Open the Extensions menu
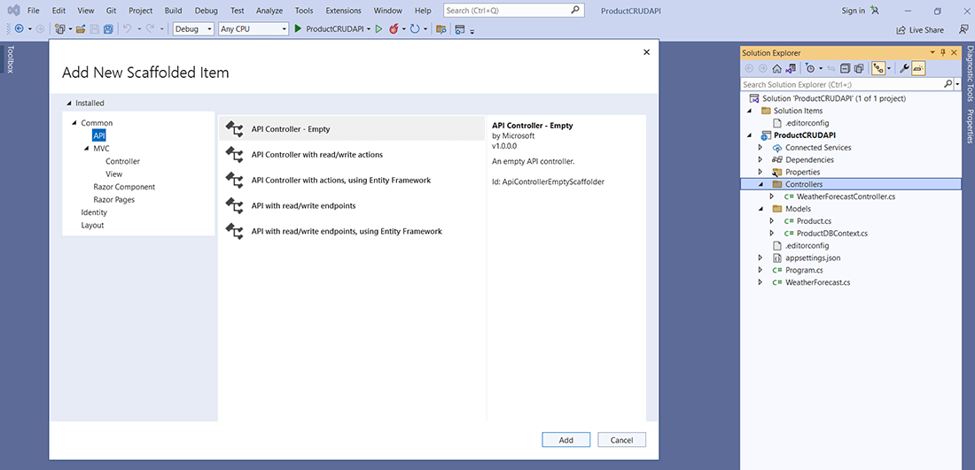Screen dimensions: 975x470 343,11
